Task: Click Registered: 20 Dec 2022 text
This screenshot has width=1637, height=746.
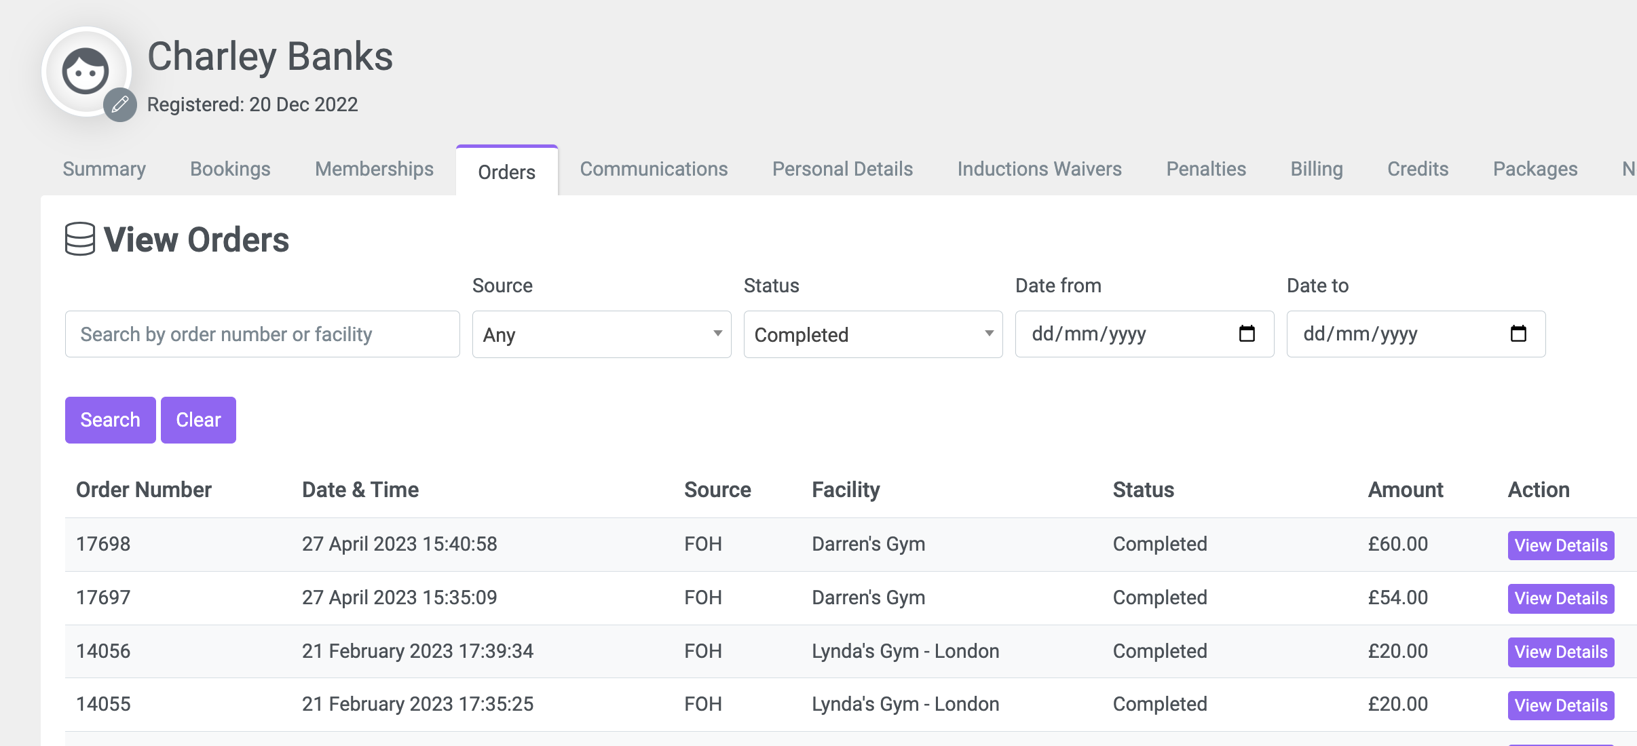Action: pyautogui.click(x=252, y=104)
